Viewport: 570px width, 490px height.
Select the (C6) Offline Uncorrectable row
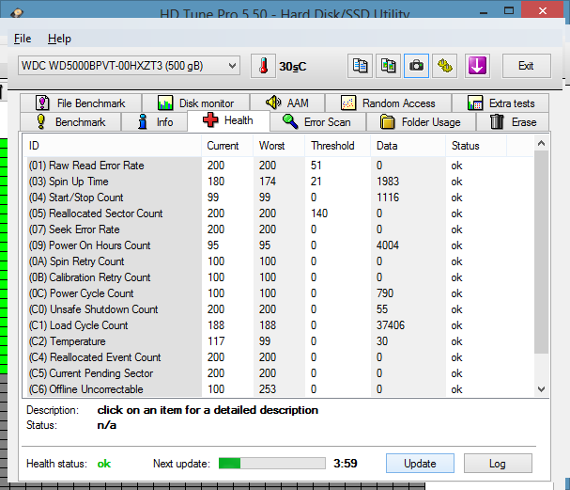(279, 389)
